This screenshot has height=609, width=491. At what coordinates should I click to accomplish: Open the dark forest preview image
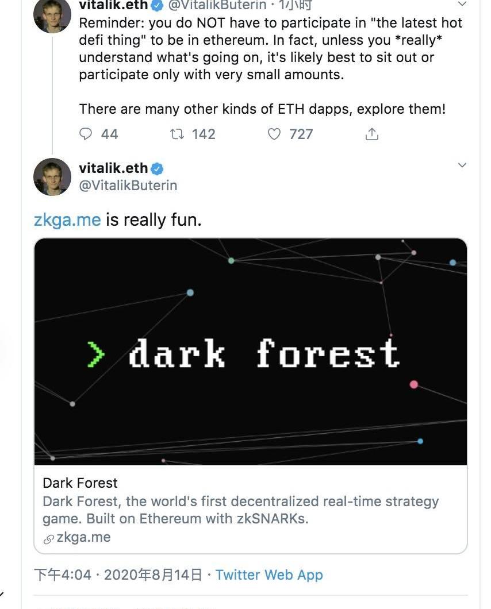pyautogui.click(x=251, y=351)
